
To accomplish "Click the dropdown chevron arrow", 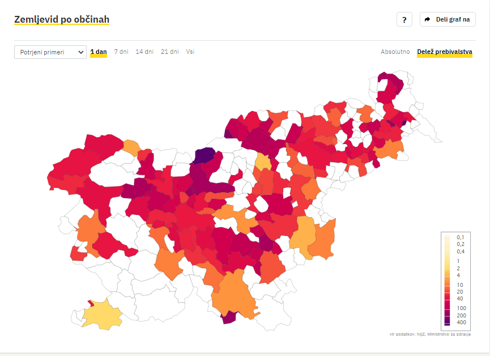I will coord(80,52).
